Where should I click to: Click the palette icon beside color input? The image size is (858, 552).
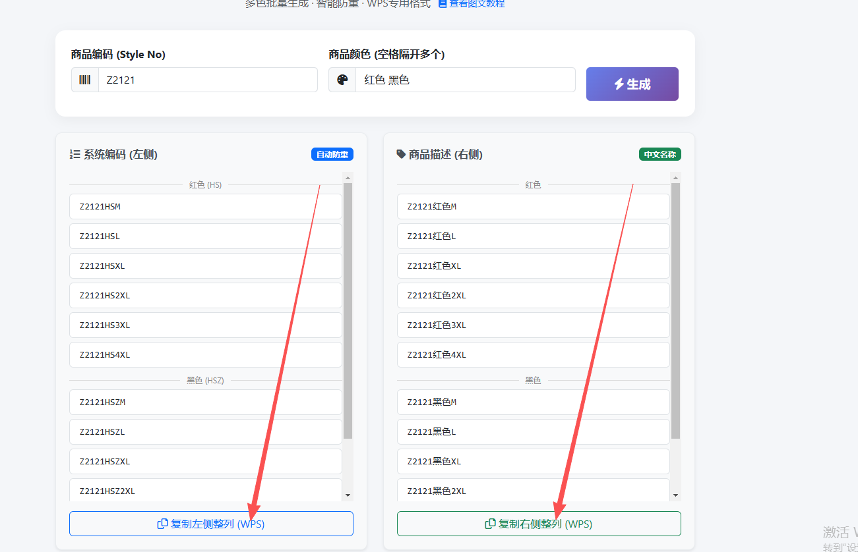coord(342,79)
